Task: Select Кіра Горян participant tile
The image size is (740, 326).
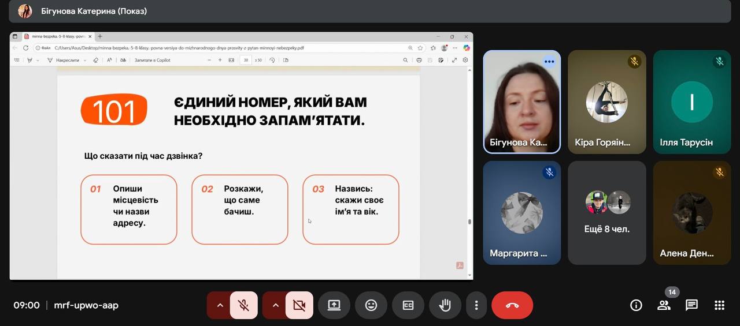Action: [606, 102]
